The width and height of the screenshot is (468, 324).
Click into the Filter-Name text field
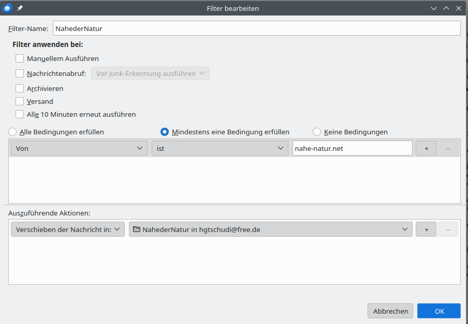[x=256, y=28]
